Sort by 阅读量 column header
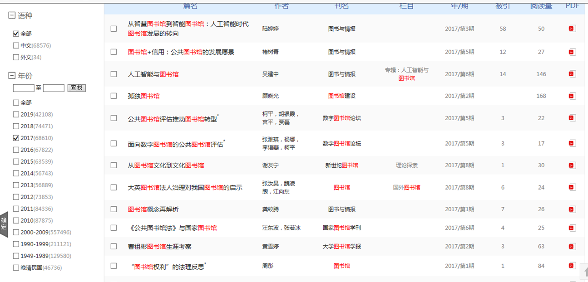 tap(541, 6)
